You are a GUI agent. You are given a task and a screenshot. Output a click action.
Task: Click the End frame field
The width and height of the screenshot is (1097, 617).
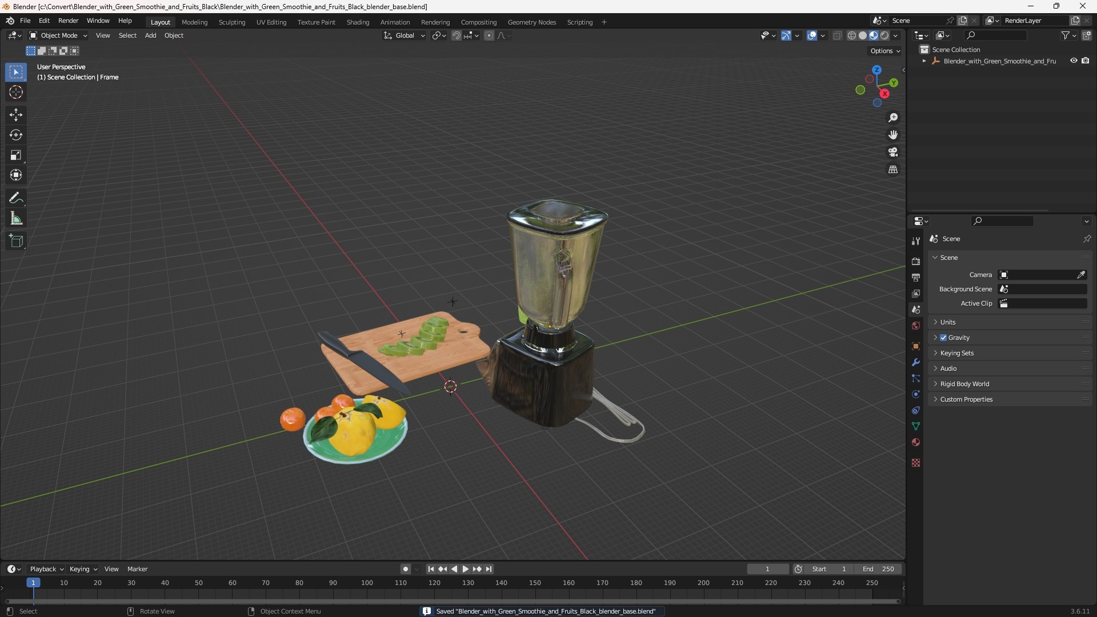(878, 569)
